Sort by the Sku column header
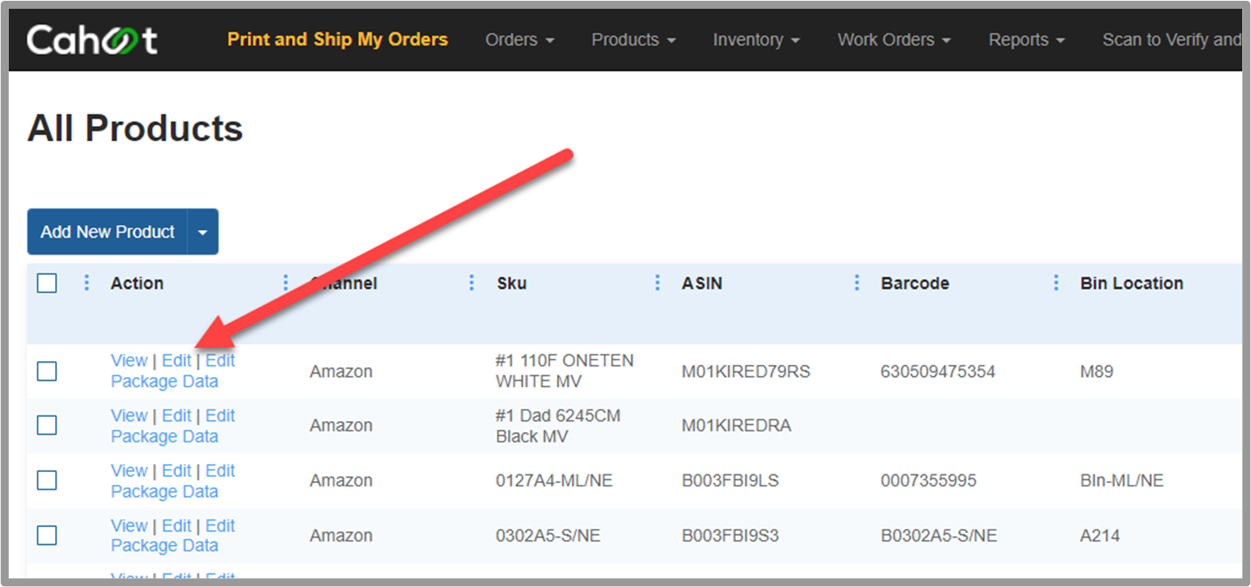 [512, 284]
